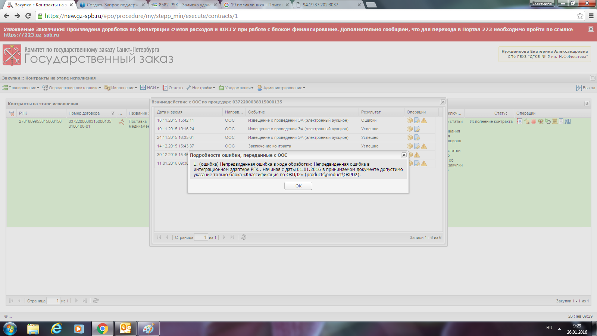The height and width of the screenshot is (336, 597).
Task: Click the parchment scroll icon in contract Операции
Action: 554,121
